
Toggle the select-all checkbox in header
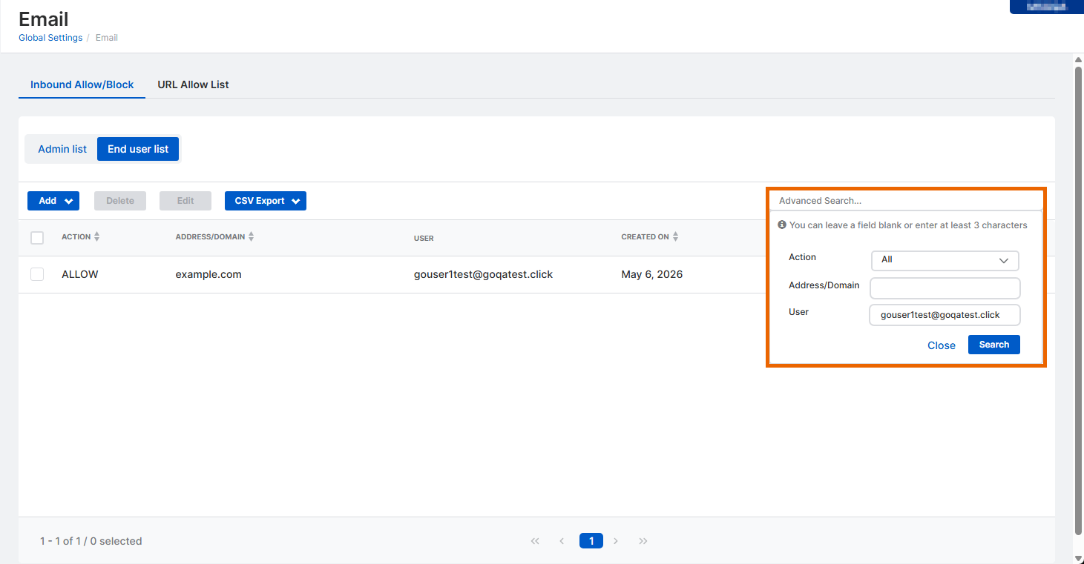coord(37,238)
